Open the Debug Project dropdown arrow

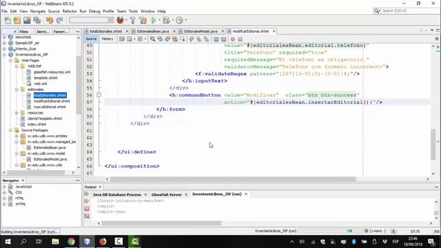(172, 20)
